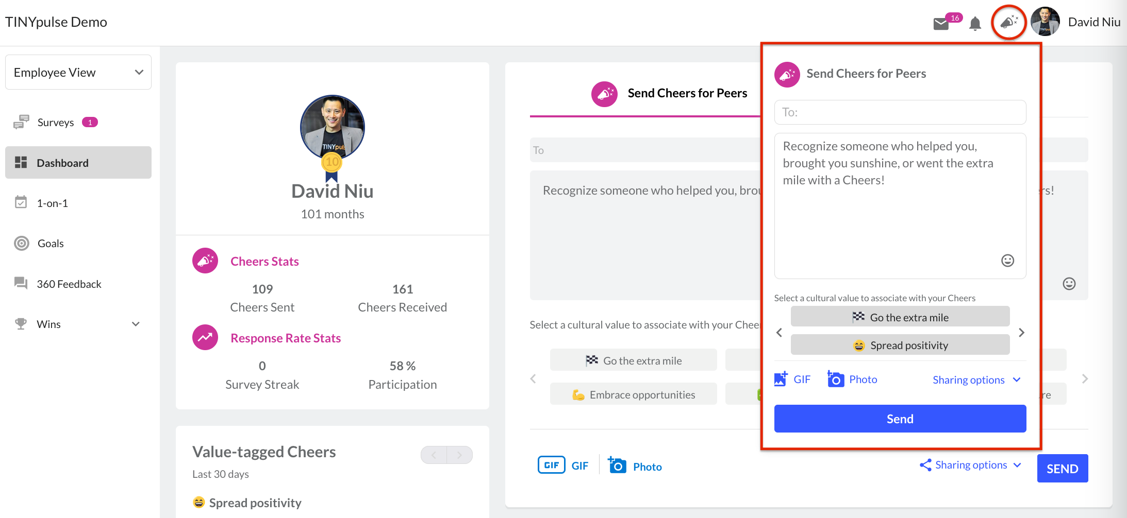Attach a Photo in the Cheers popup

coord(852,379)
